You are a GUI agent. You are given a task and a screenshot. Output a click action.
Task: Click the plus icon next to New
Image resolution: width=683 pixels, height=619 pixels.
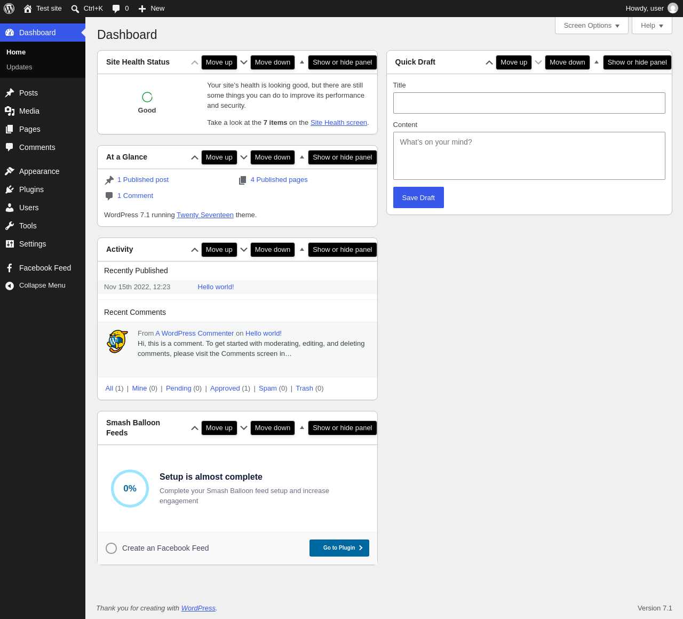pyautogui.click(x=142, y=9)
